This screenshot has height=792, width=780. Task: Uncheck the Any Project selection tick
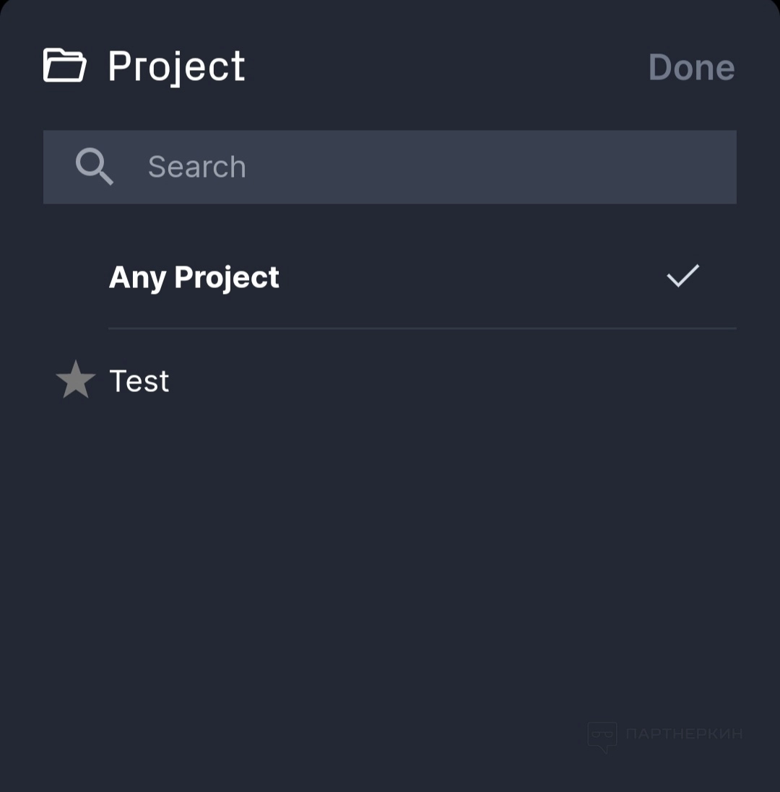(x=682, y=277)
